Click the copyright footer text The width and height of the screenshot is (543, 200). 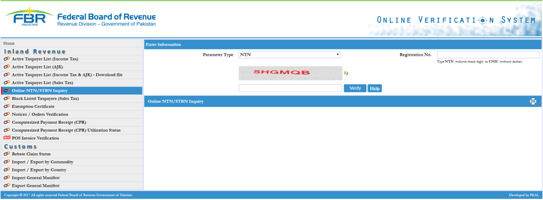click(x=68, y=195)
